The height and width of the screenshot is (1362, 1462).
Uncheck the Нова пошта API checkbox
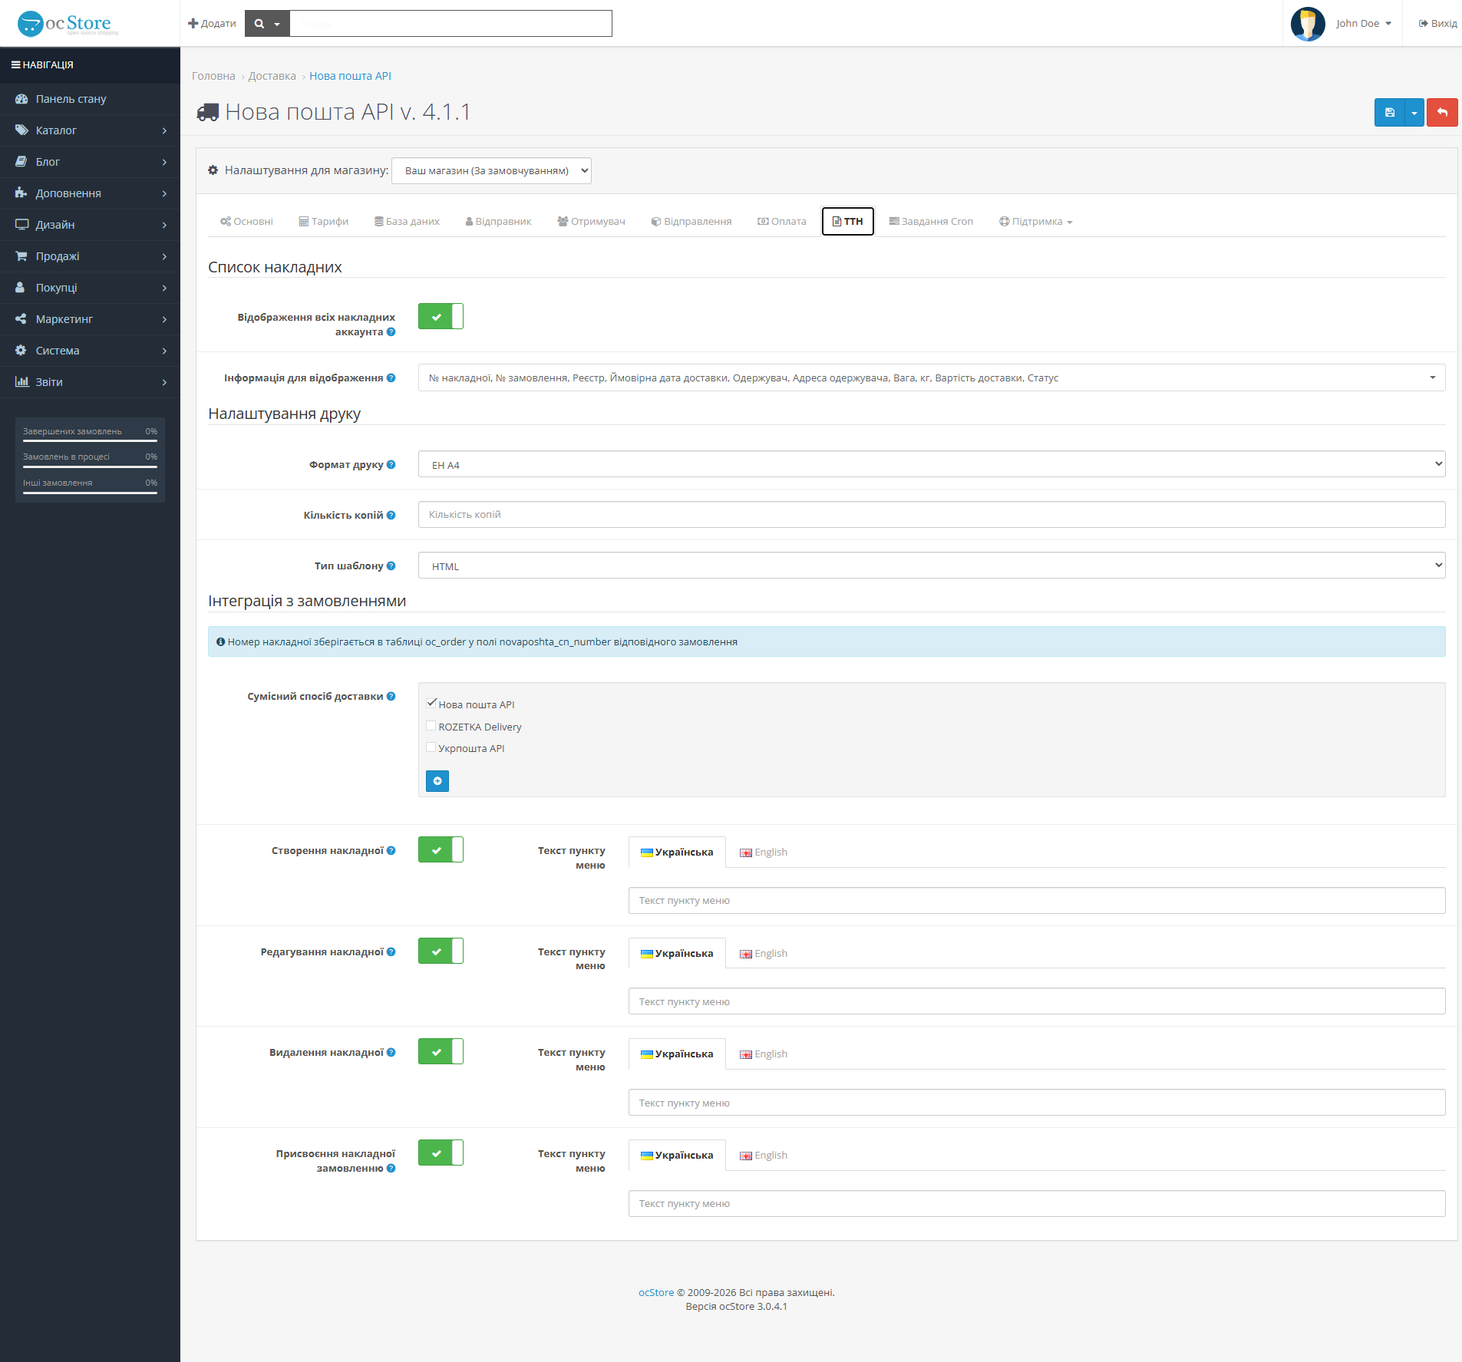point(431,704)
